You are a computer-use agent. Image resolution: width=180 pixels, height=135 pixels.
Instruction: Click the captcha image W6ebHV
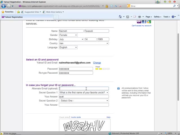click(85, 125)
